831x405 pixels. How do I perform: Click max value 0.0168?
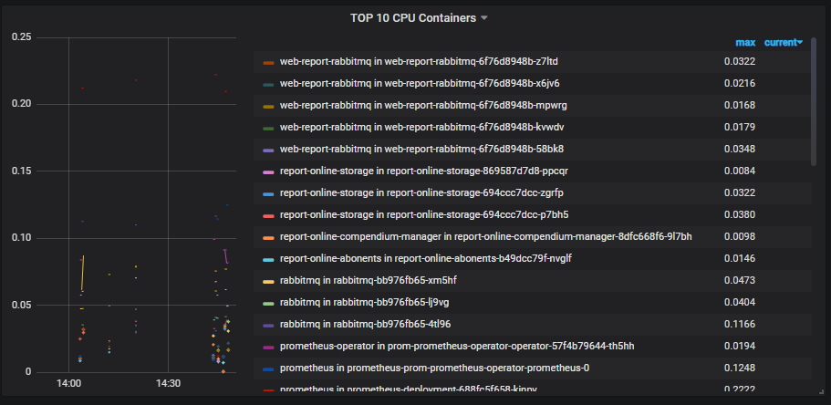click(x=740, y=106)
